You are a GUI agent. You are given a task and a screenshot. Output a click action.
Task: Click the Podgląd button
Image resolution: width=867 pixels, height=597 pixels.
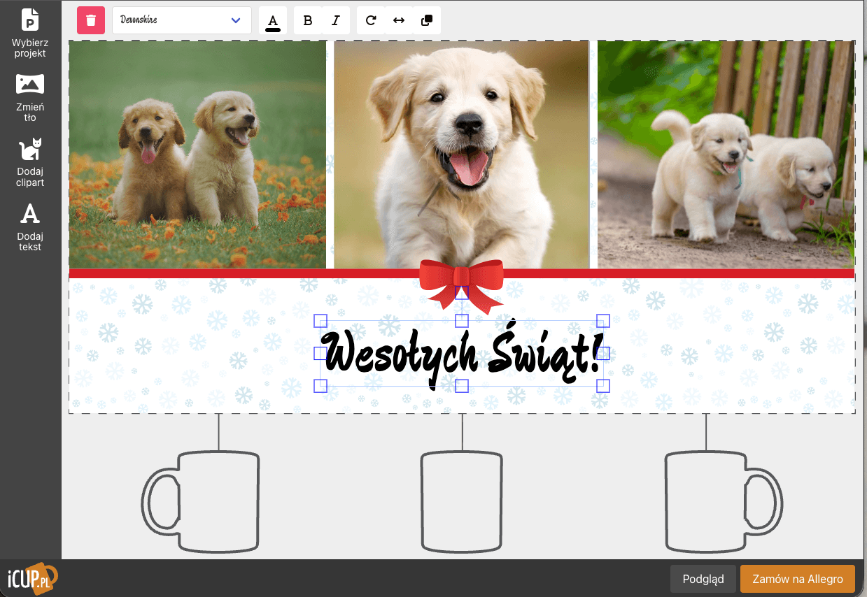coord(703,579)
